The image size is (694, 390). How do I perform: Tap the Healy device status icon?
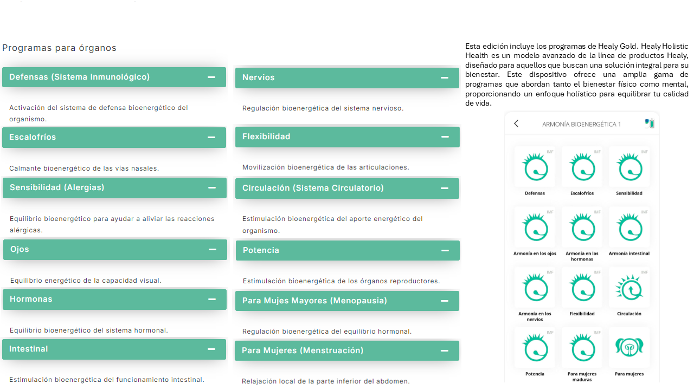(x=650, y=123)
